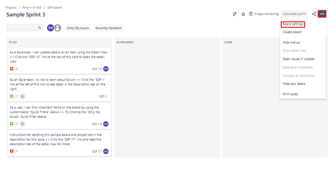This screenshot has width=335, height=172.
Task: Click the Complete sprint button
Action: point(294,14)
